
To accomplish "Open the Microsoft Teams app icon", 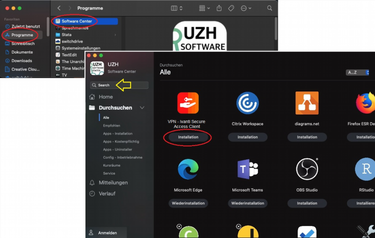I will pos(247,169).
